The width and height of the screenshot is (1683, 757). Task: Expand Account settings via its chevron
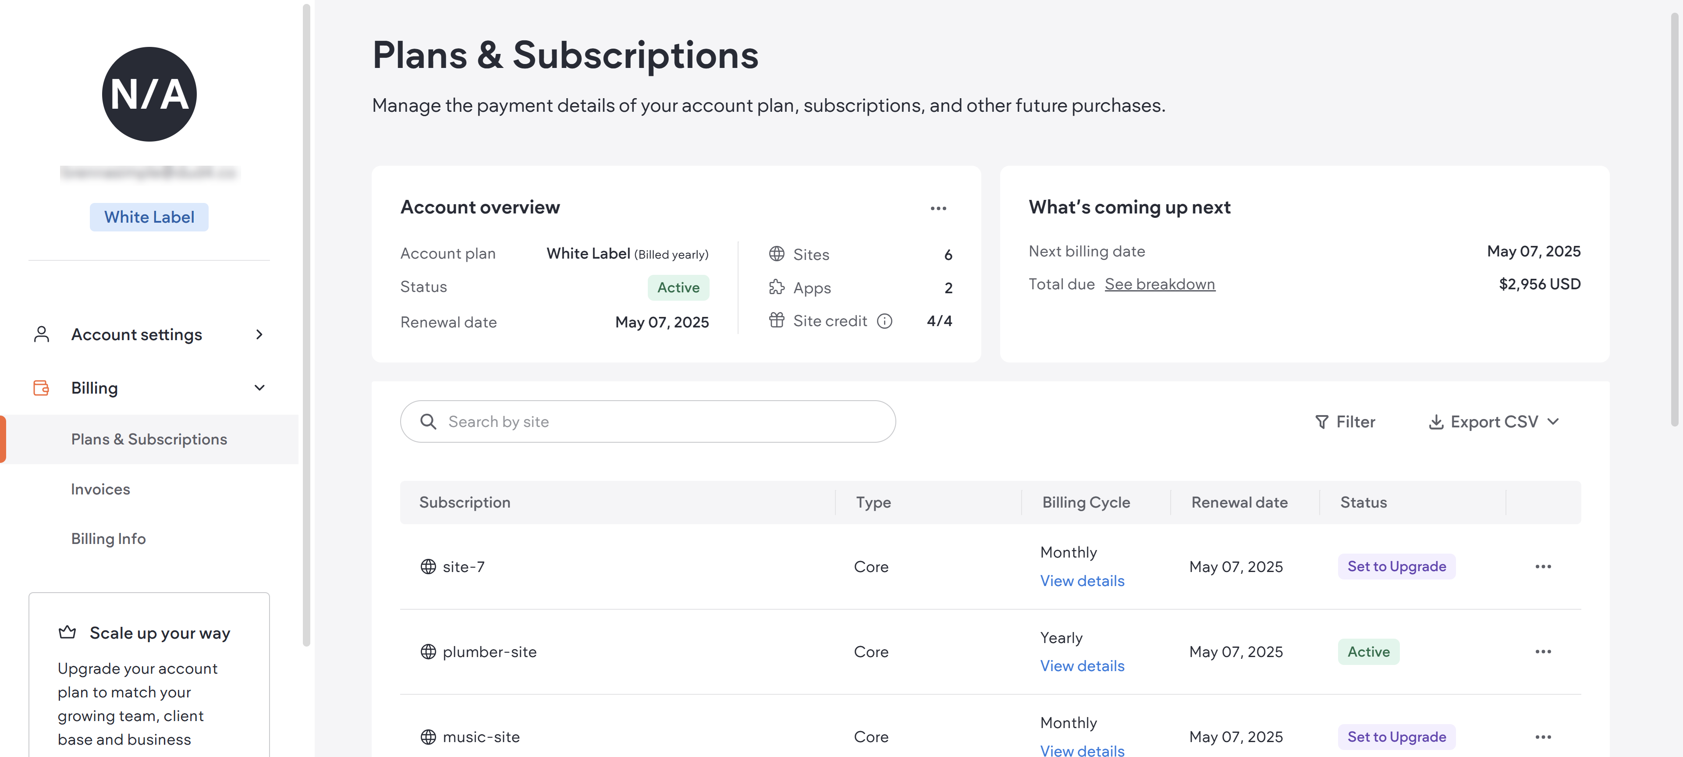tap(259, 334)
